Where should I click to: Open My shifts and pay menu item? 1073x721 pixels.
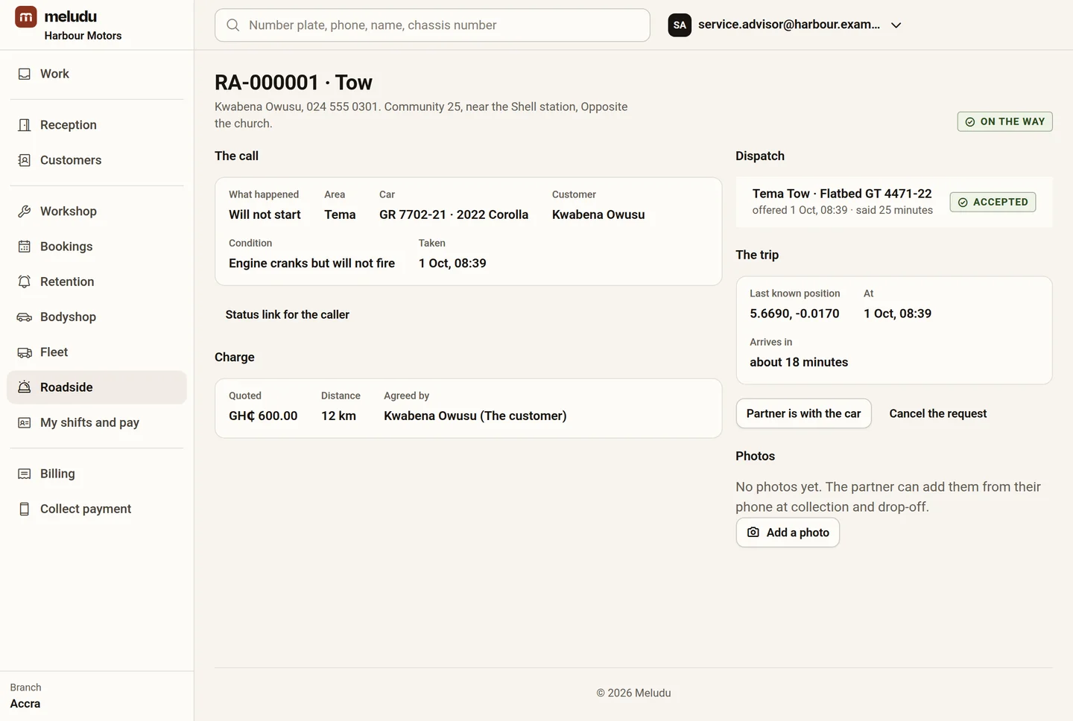pyautogui.click(x=97, y=422)
